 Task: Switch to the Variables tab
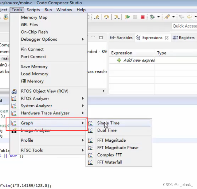pyautogui.click(x=121, y=38)
